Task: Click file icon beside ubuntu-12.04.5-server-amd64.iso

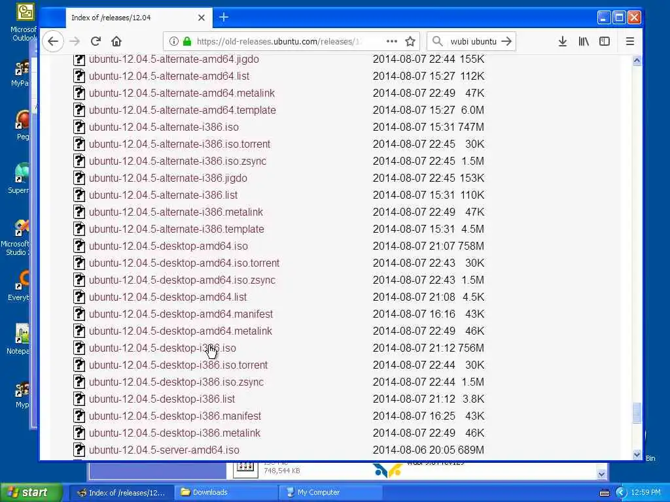Action: [x=79, y=450]
